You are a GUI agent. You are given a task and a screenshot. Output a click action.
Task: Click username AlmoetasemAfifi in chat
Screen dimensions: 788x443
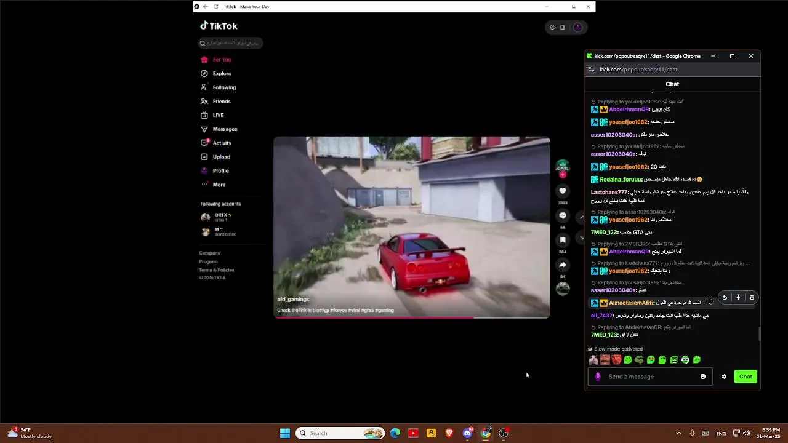(x=631, y=303)
